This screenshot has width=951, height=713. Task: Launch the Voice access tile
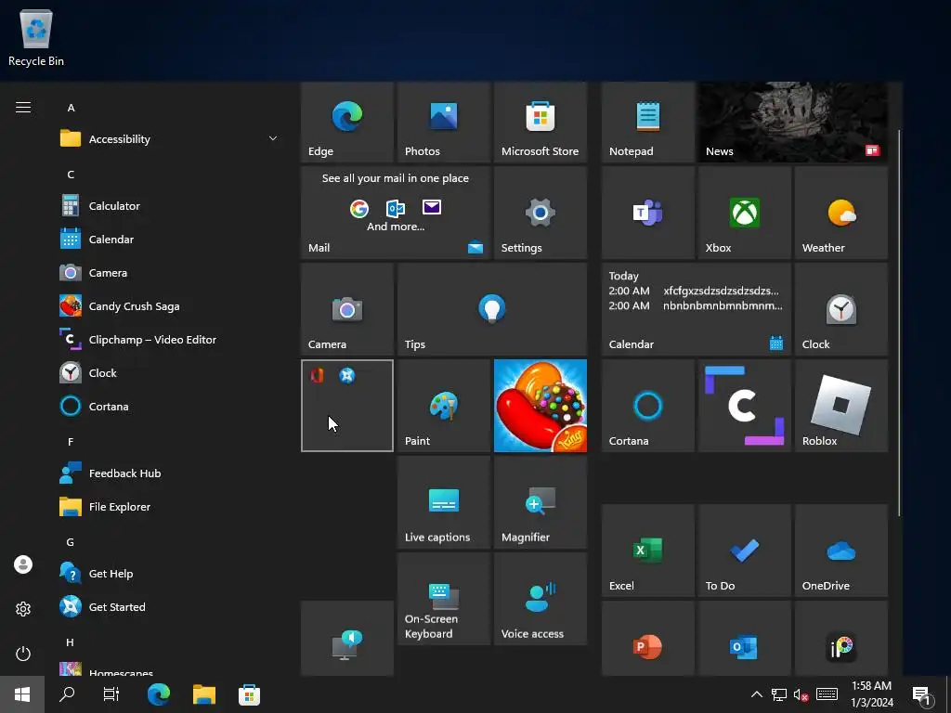[x=541, y=599]
